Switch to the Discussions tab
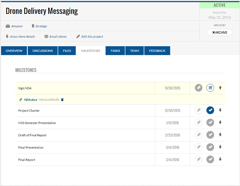Viewport: 240px width, 186px height. (43, 51)
